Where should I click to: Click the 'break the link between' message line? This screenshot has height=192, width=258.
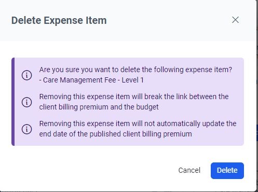coord(134,97)
